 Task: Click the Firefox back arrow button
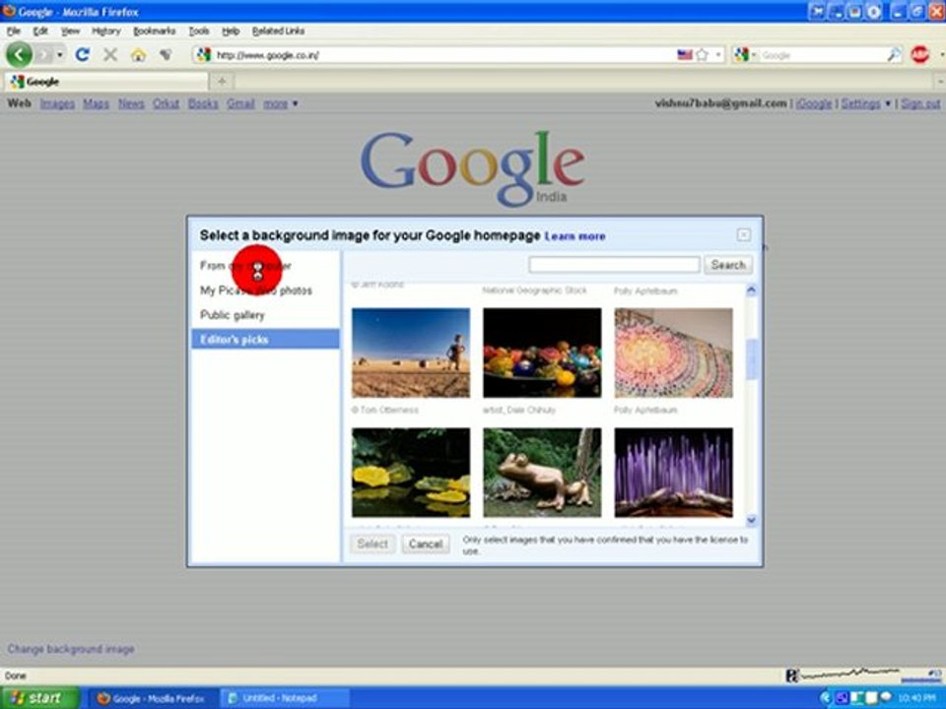19,55
